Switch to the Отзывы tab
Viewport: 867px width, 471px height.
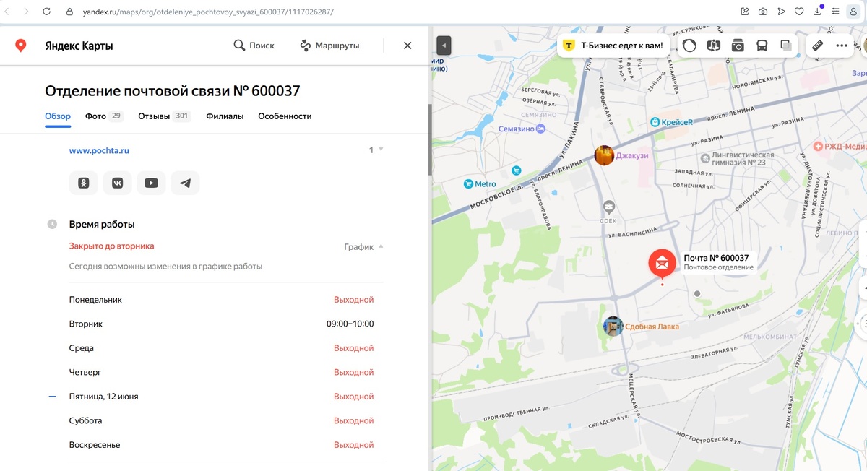pos(164,116)
